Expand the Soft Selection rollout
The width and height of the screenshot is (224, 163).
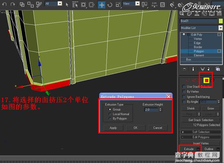201,132
